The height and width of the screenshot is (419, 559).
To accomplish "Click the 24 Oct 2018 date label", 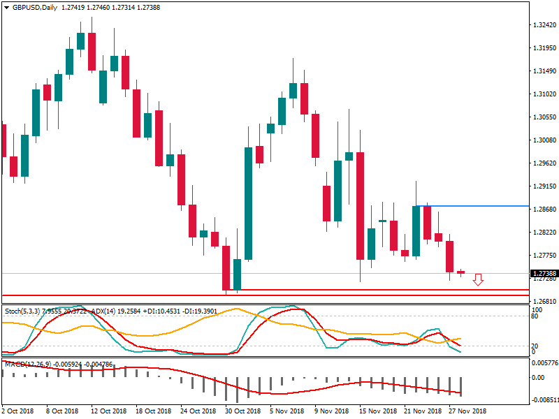I will click(x=198, y=411).
